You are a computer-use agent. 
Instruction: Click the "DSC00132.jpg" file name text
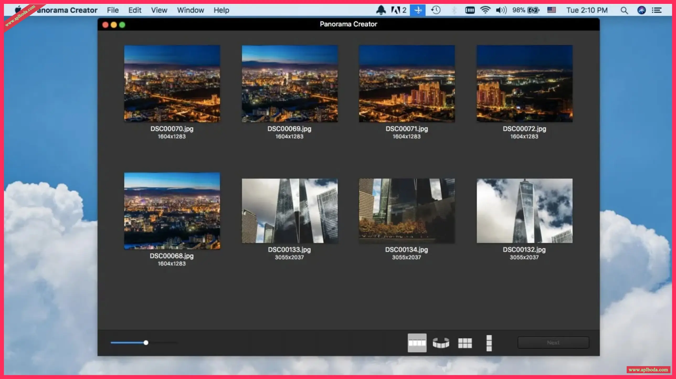pyautogui.click(x=524, y=250)
